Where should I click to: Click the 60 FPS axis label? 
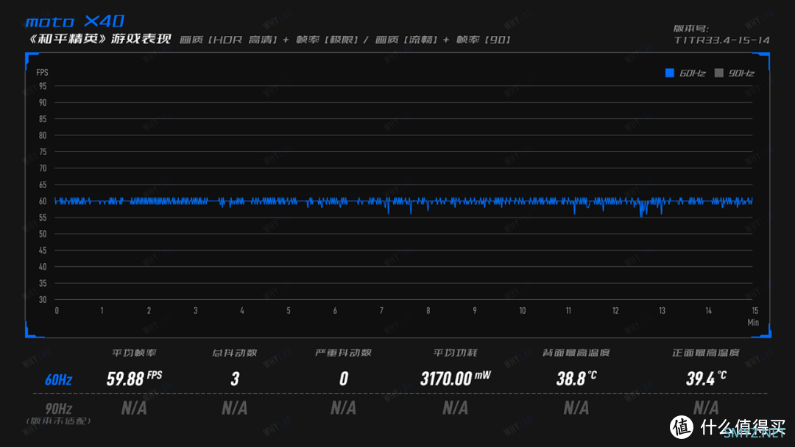point(43,201)
